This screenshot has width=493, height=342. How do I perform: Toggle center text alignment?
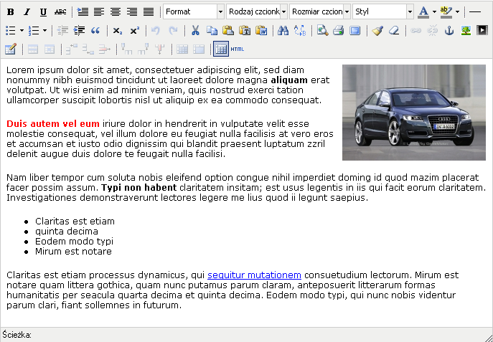(x=116, y=12)
